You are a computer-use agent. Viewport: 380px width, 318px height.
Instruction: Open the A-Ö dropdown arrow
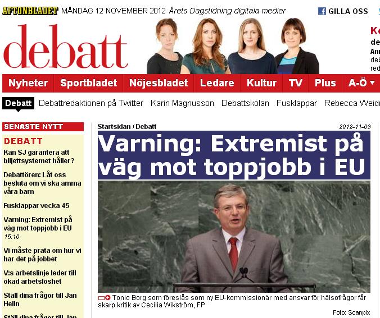tap(372, 82)
